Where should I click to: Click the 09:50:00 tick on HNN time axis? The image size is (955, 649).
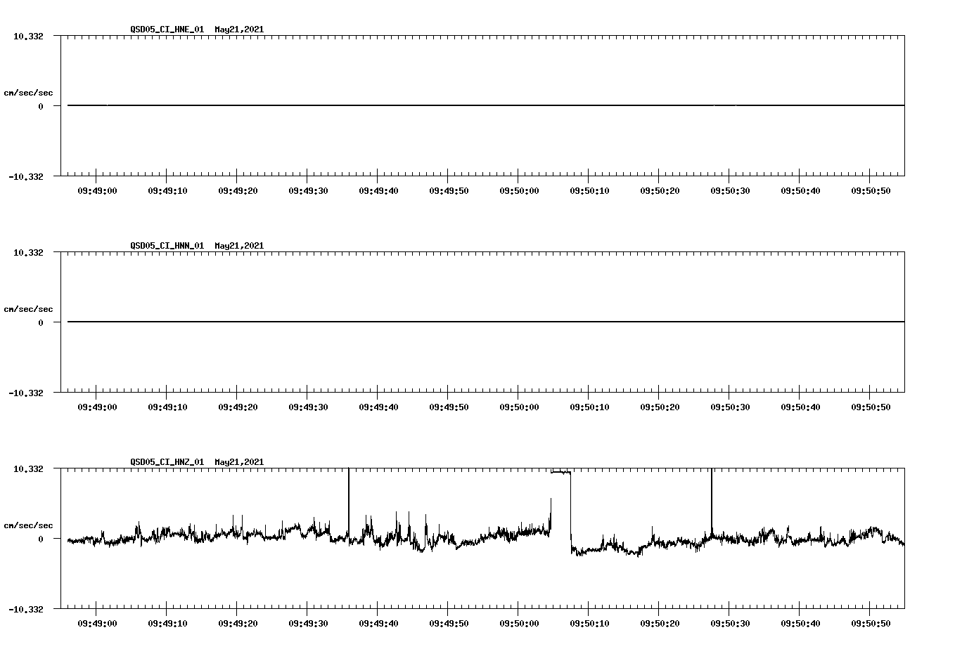point(518,406)
